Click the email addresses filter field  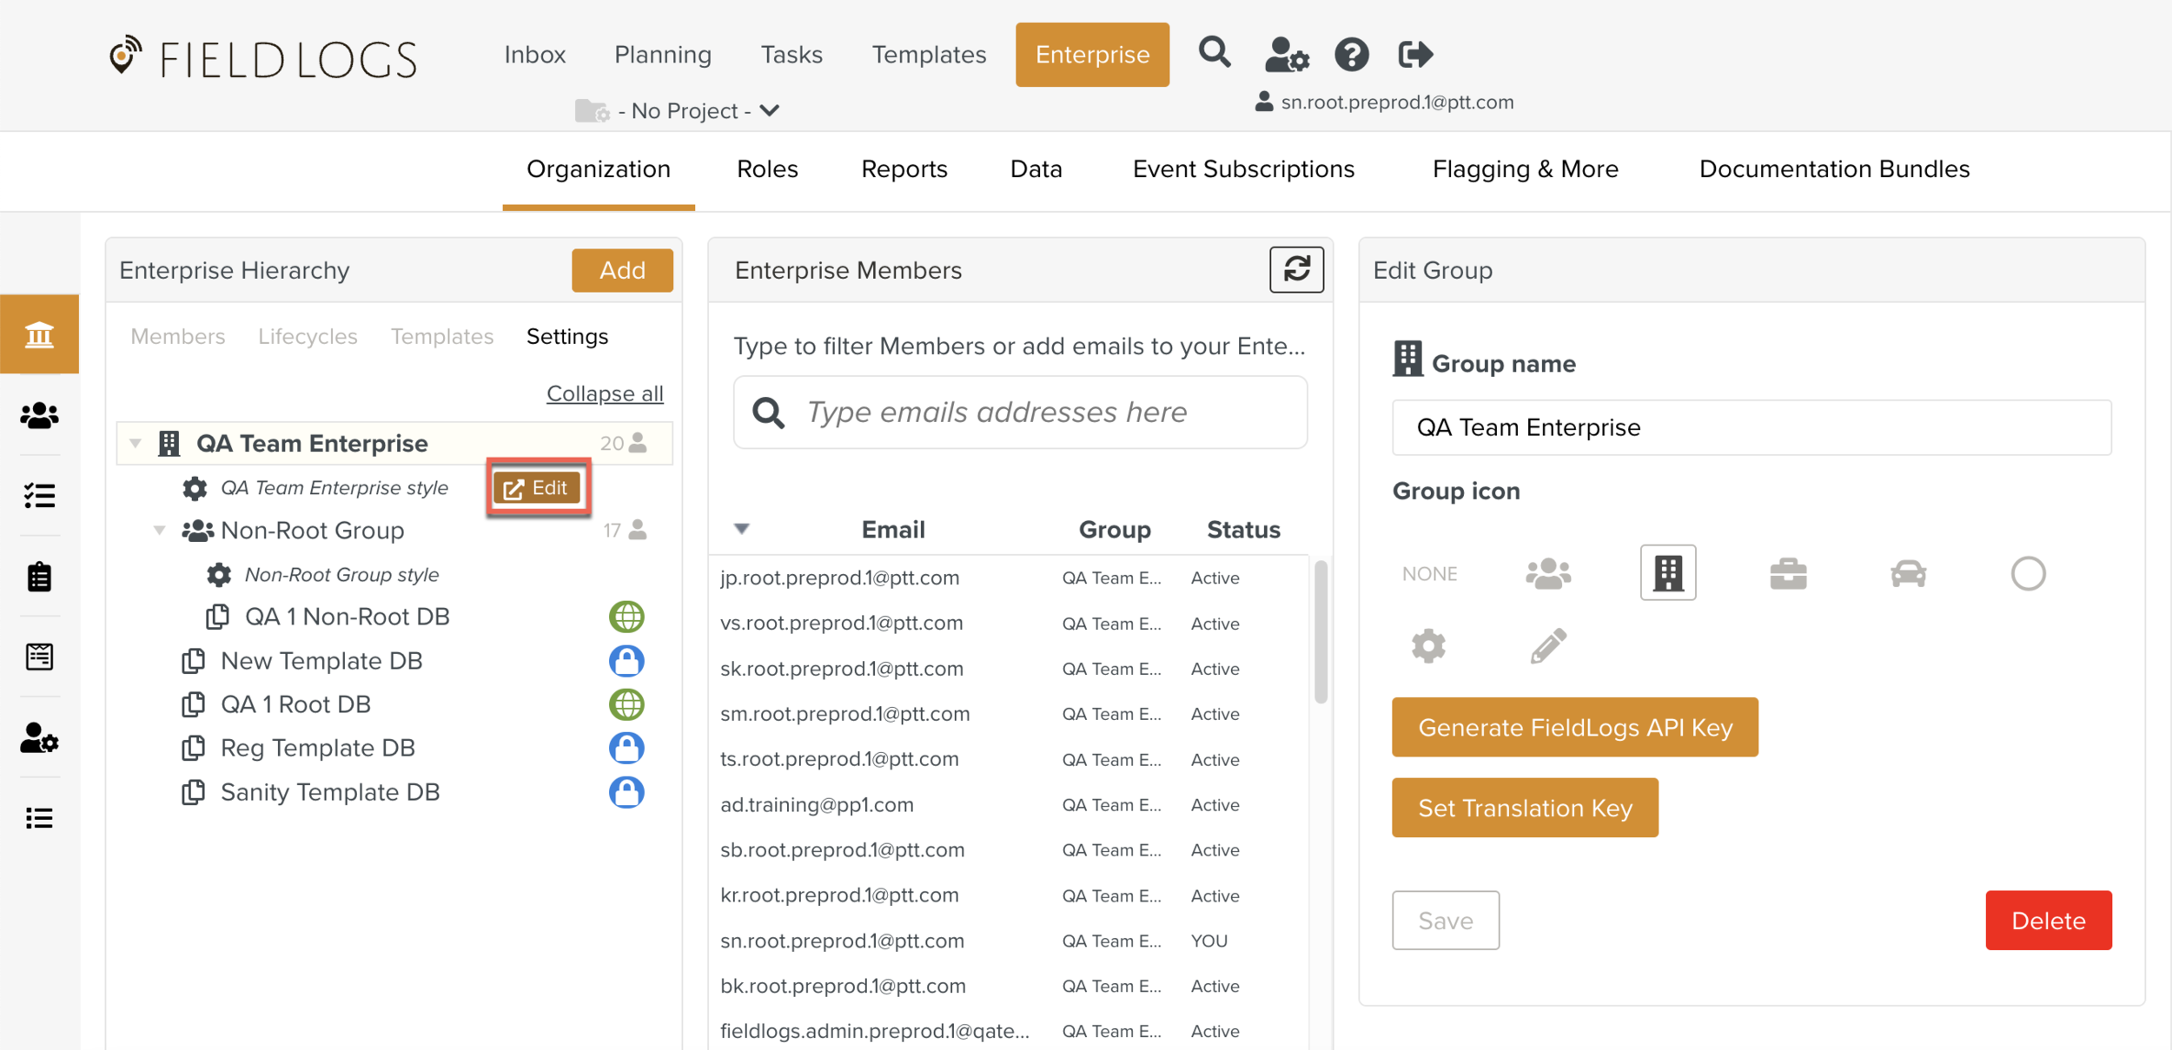pos(1020,412)
